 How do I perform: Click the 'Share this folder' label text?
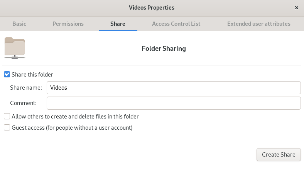pos(32,75)
